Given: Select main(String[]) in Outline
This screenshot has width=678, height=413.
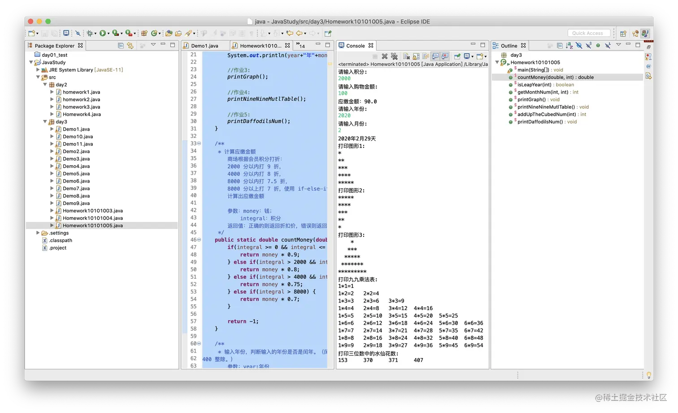Looking at the screenshot, I should 540,70.
